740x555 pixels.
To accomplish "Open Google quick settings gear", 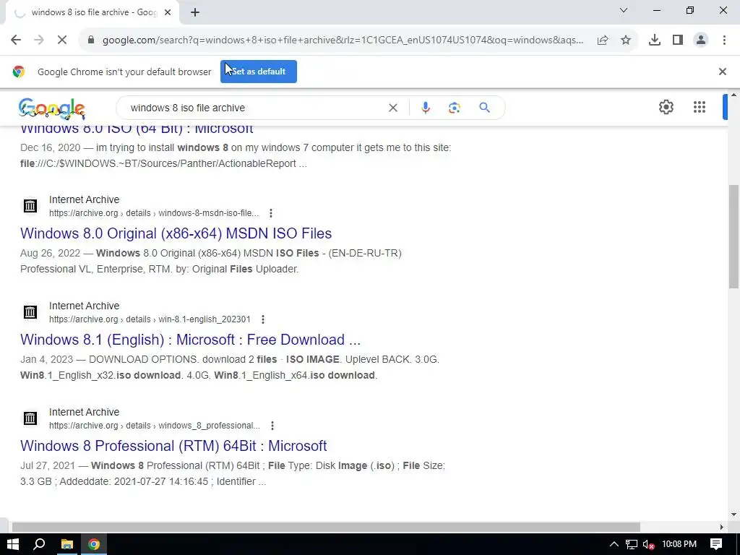I will (666, 107).
